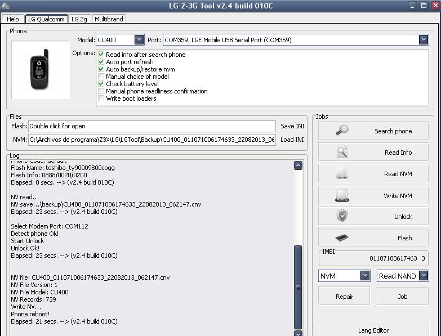Minimize the LG 2-3G Tool window
Viewport: 441px width, 336px height.
point(412,6)
